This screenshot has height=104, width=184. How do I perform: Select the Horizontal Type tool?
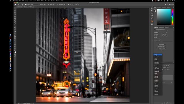point(15,39)
